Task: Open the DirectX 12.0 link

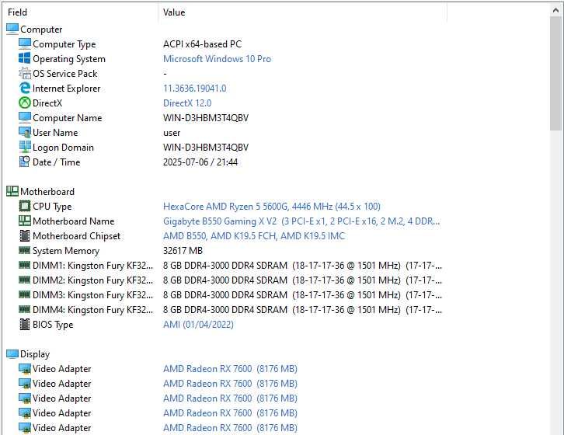Action: 187,103
